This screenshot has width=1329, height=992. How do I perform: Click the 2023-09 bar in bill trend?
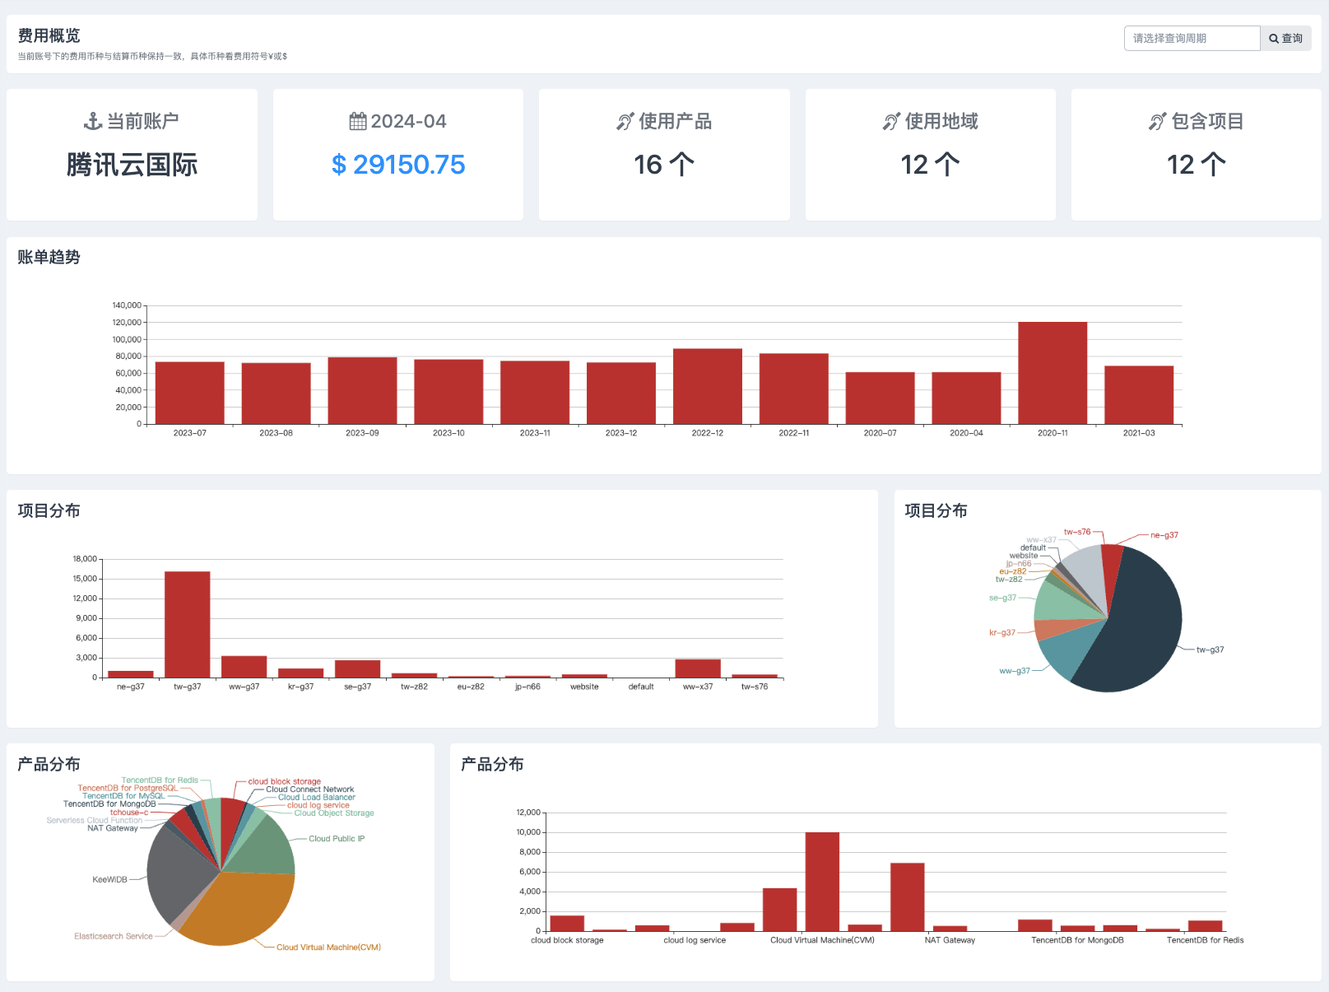[362, 390]
